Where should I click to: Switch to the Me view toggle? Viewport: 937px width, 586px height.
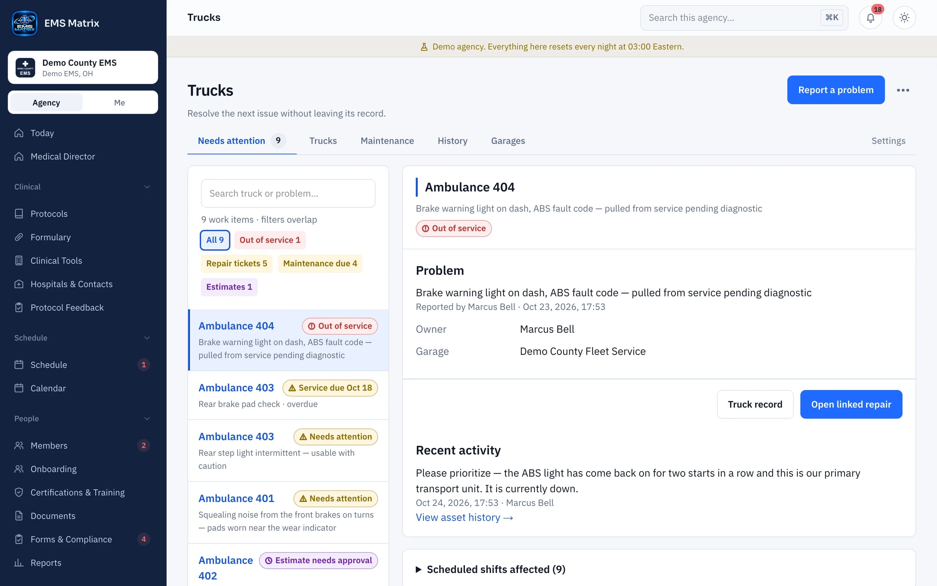click(119, 103)
